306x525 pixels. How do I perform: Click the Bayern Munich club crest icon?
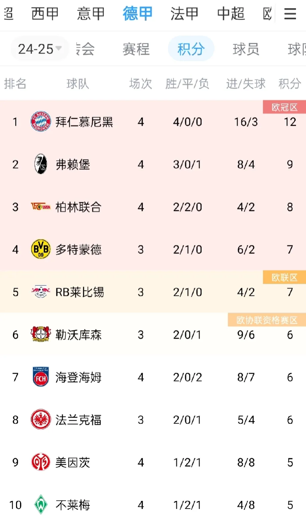click(41, 122)
